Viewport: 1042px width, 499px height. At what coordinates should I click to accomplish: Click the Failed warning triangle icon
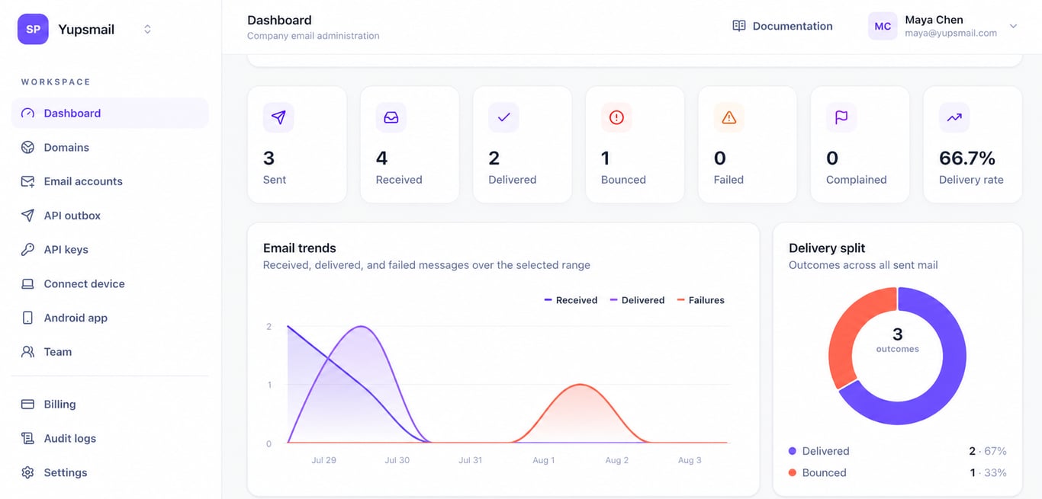click(728, 117)
